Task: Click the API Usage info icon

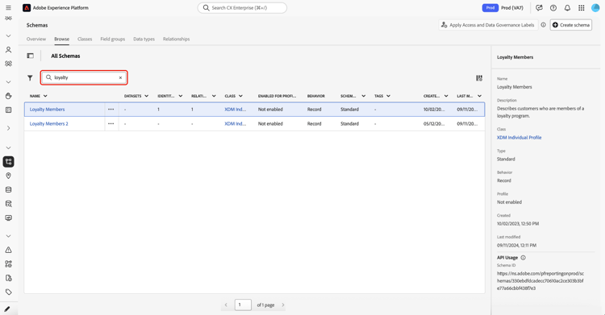Action: [524, 258]
